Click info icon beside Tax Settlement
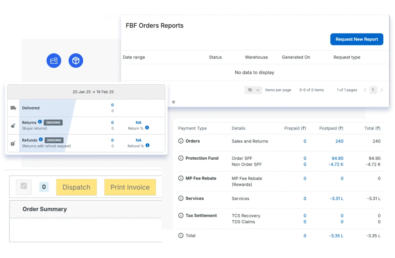Viewport: 395px width, 258px height. pyautogui.click(x=181, y=216)
